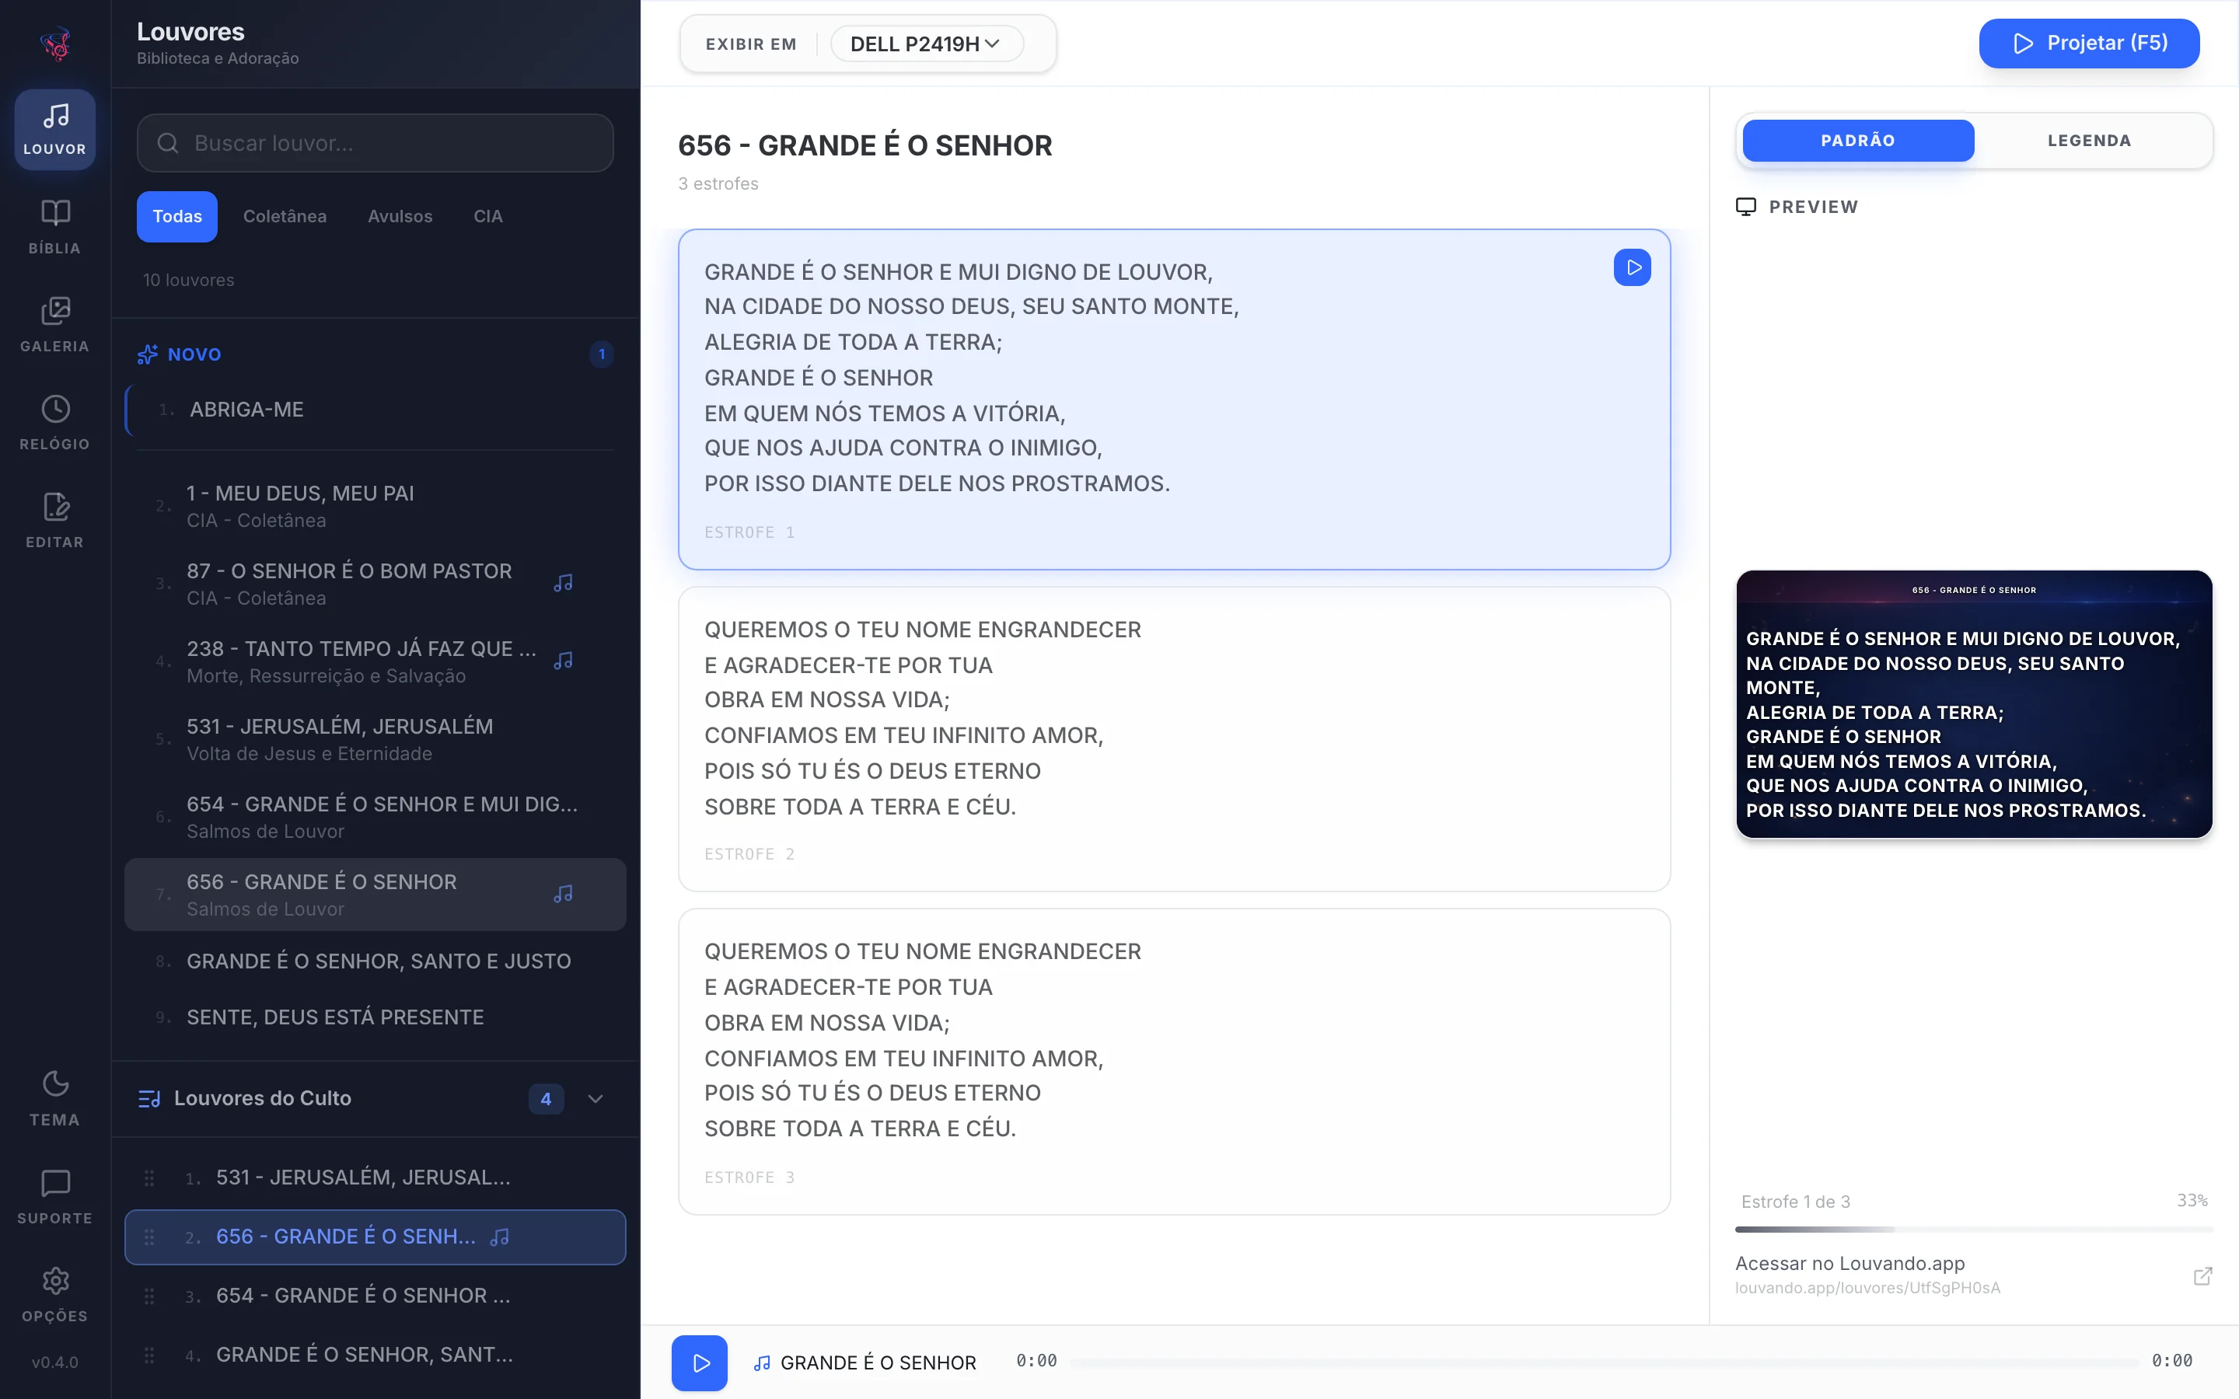Open the Galeria section
This screenshot has width=2239, height=1399.
pyautogui.click(x=54, y=326)
